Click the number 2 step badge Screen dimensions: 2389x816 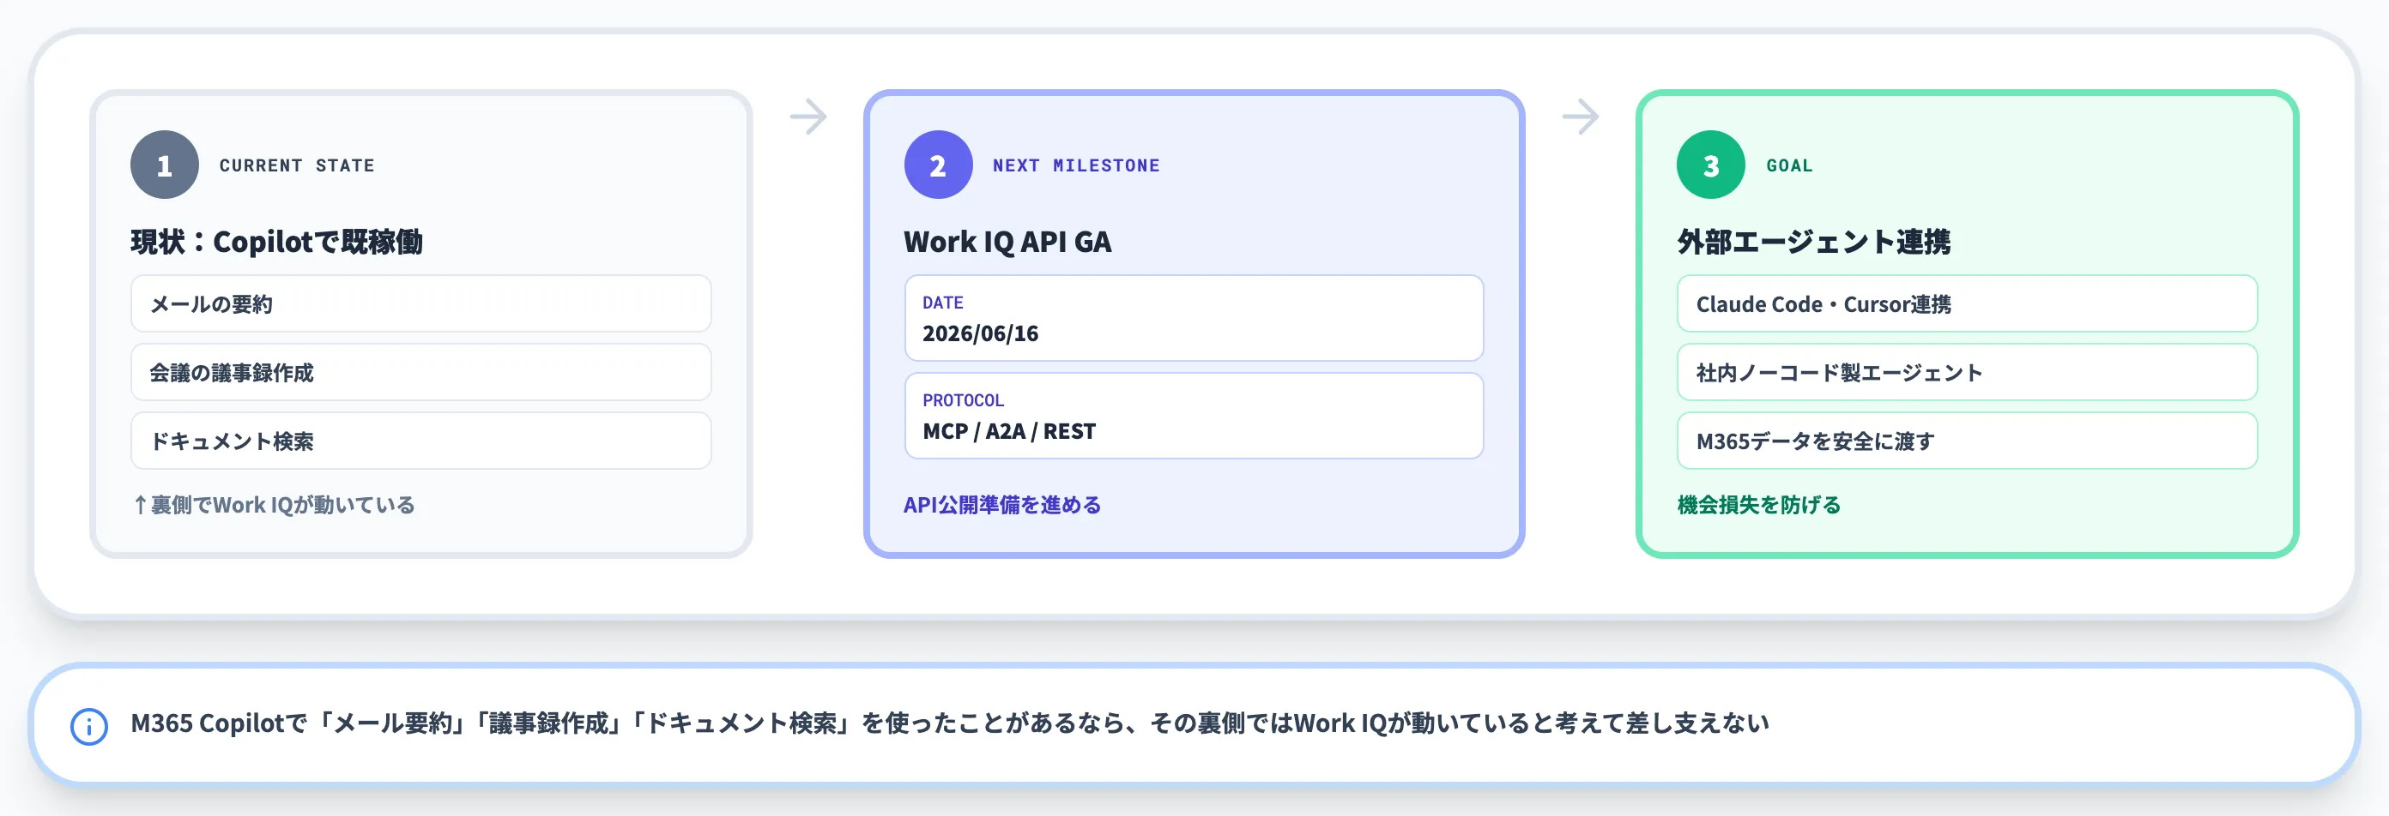938,165
